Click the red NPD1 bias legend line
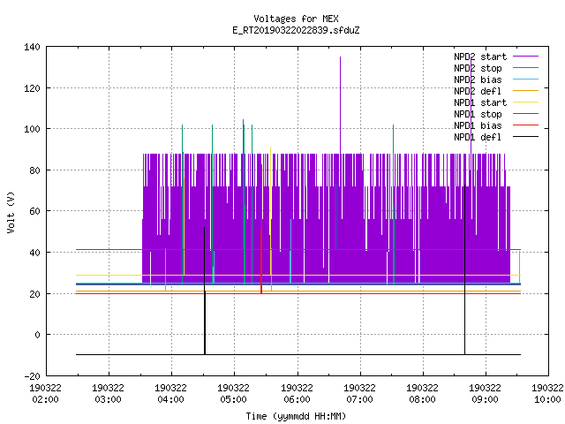Image resolution: width=565 pixels, height=424 pixels. [x=526, y=125]
